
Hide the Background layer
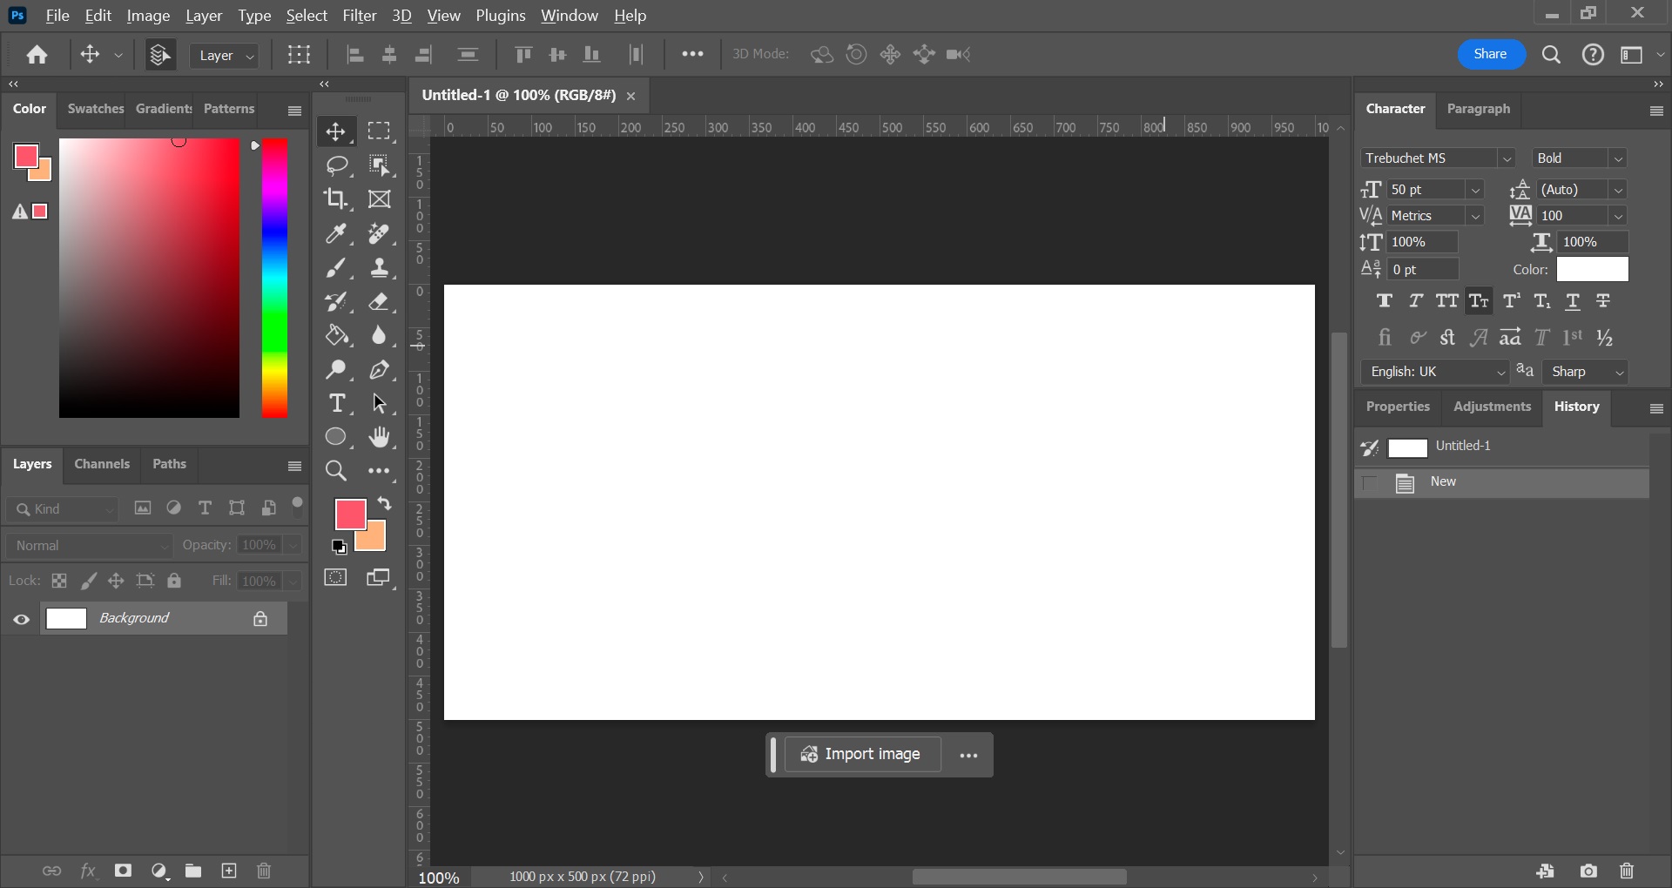(22, 619)
